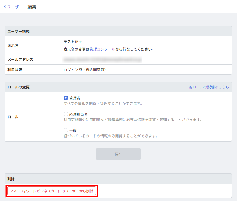Image resolution: width=237 pixels, height=201 pixels.
Task: Click the ユーザー情報 section header
Action: 18,31
